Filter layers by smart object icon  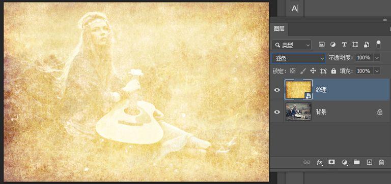367,45
